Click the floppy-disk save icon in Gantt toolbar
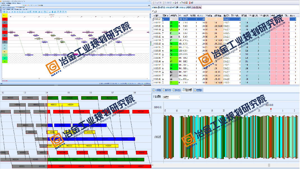Image resolution: width=300 pixels, height=169 pixels. tap(4, 12)
